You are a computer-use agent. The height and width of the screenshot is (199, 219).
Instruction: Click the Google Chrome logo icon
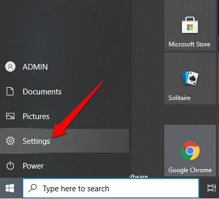click(x=190, y=151)
